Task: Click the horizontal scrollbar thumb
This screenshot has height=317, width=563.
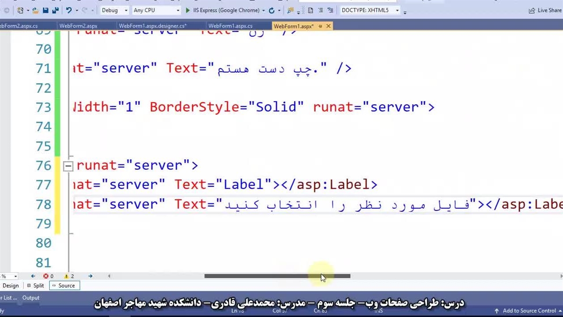Action: (277, 276)
